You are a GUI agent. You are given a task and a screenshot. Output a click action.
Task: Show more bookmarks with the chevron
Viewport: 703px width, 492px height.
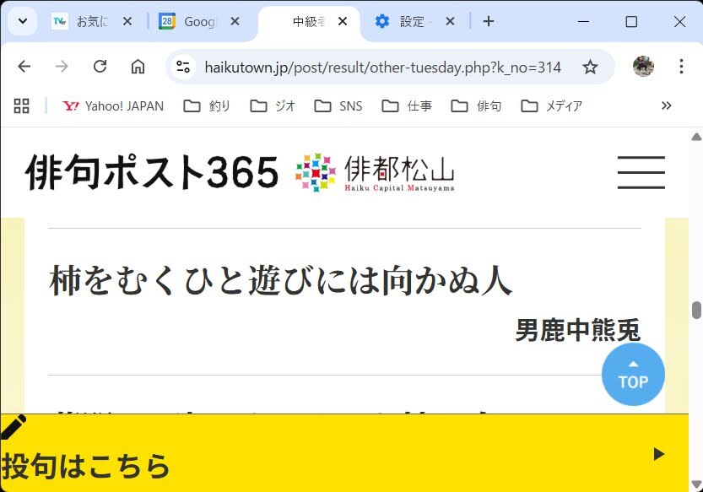click(666, 105)
